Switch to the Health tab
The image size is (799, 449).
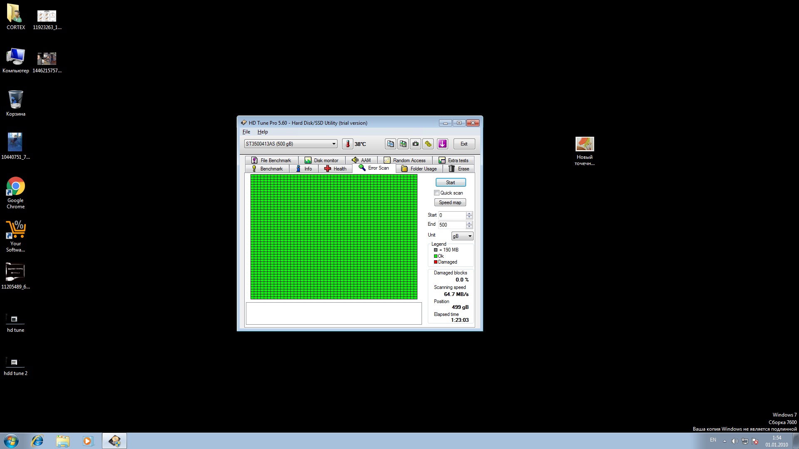click(x=335, y=169)
